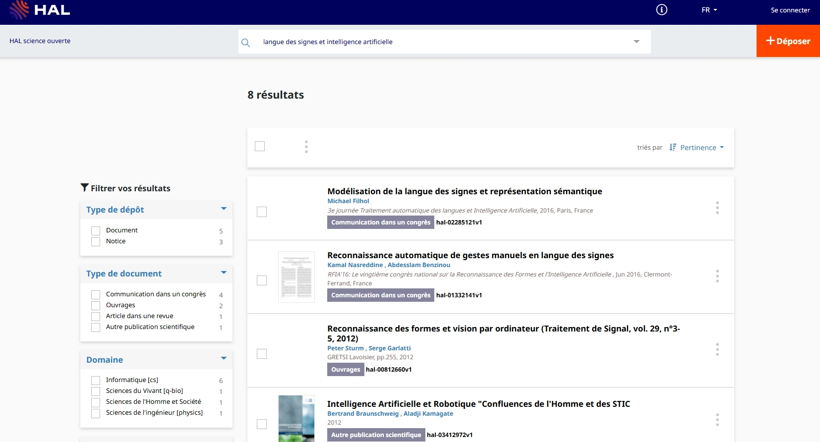Viewport: 820px width, 442px height.
Task: Open the FR language dropdown
Action: pos(709,10)
